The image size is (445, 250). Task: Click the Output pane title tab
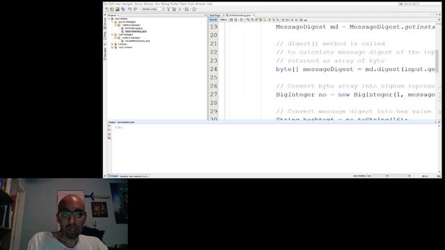[x=122, y=122]
